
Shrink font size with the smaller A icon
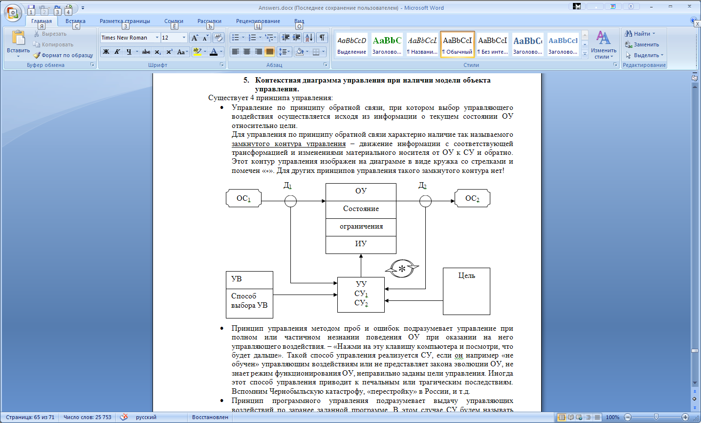coord(206,38)
